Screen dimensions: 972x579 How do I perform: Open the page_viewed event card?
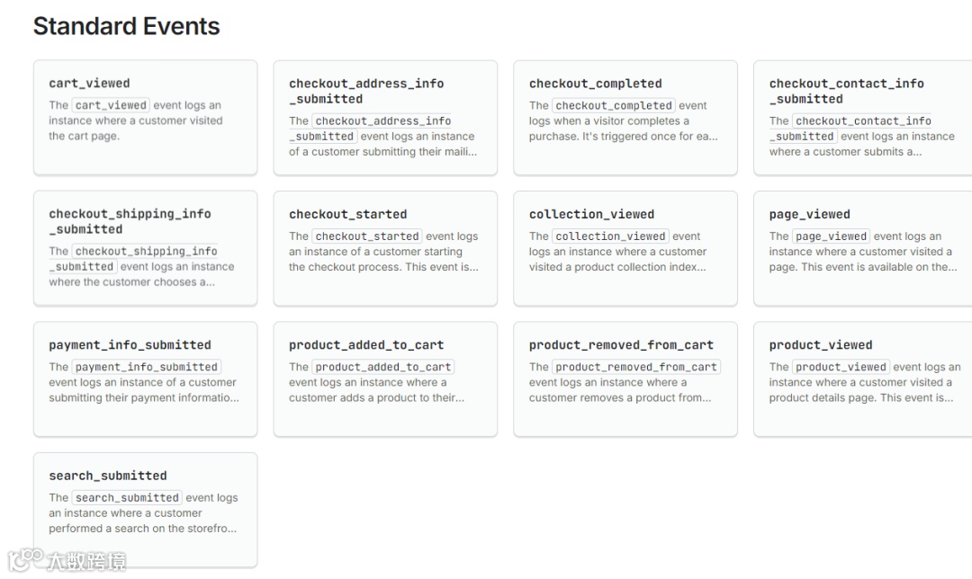(861, 247)
